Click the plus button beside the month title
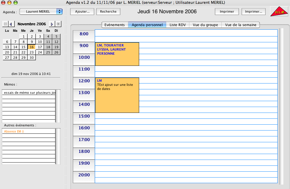Viewport: 290px width, 189px height. (58, 24)
